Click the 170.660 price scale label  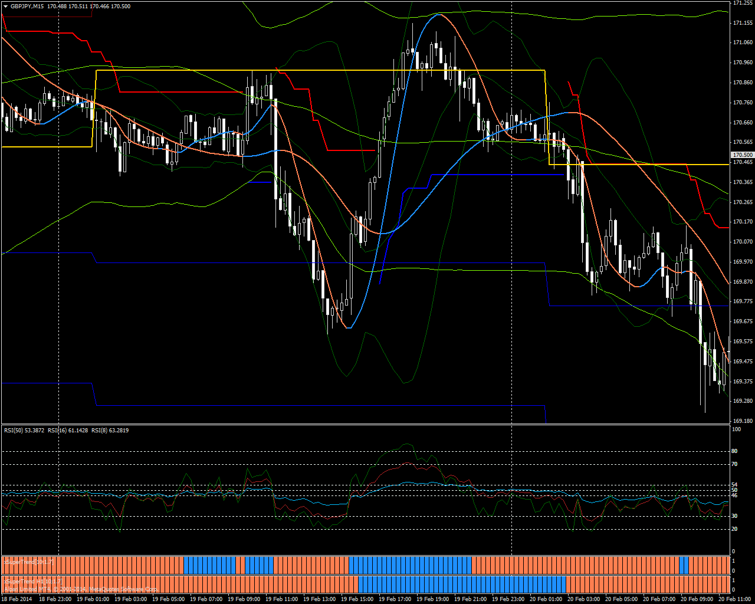[x=742, y=123]
